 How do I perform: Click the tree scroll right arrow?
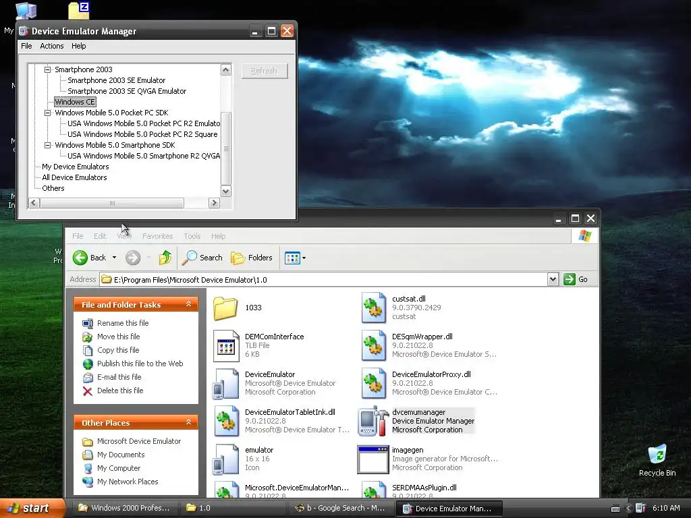point(214,203)
